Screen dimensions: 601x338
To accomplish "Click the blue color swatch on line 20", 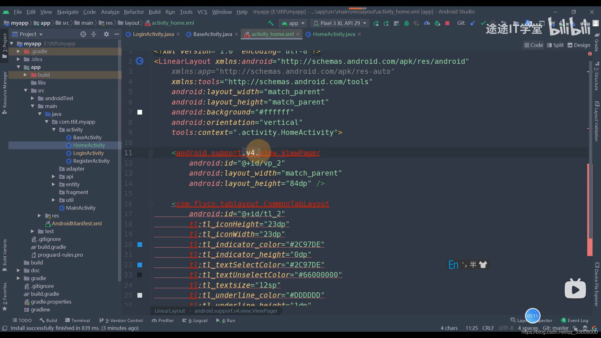I will (x=140, y=244).
